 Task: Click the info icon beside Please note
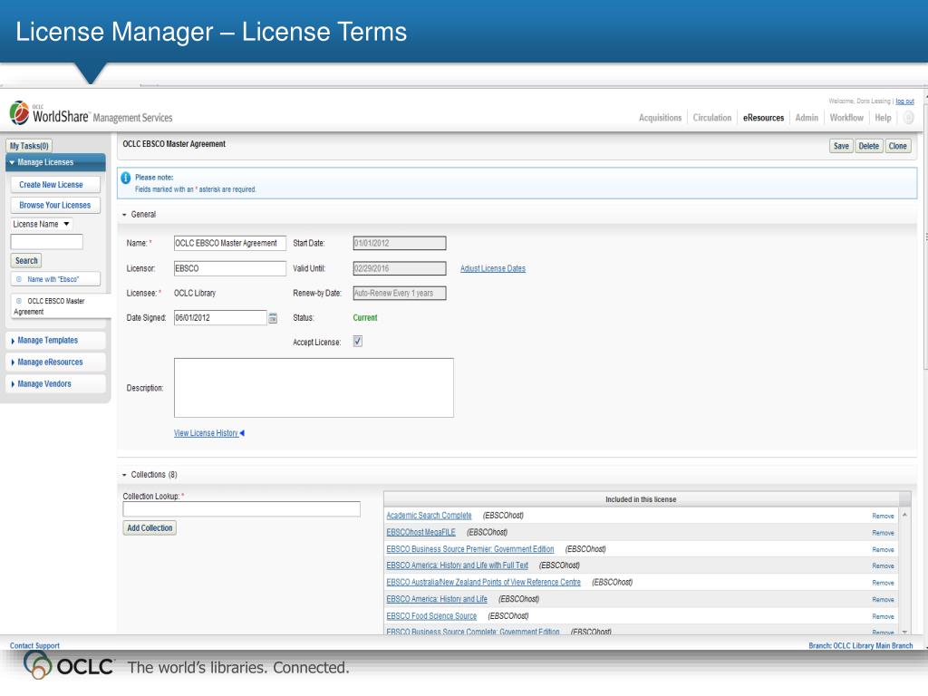(125, 179)
